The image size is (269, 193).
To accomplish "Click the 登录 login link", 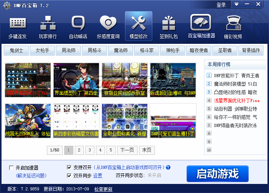I will [221, 5].
